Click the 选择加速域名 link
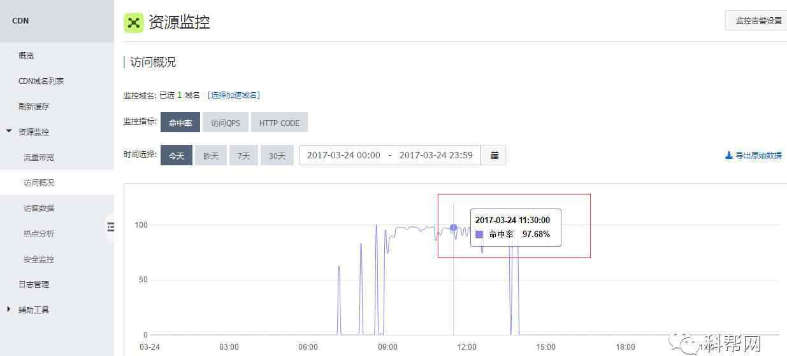The height and width of the screenshot is (356, 787). pos(234,95)
